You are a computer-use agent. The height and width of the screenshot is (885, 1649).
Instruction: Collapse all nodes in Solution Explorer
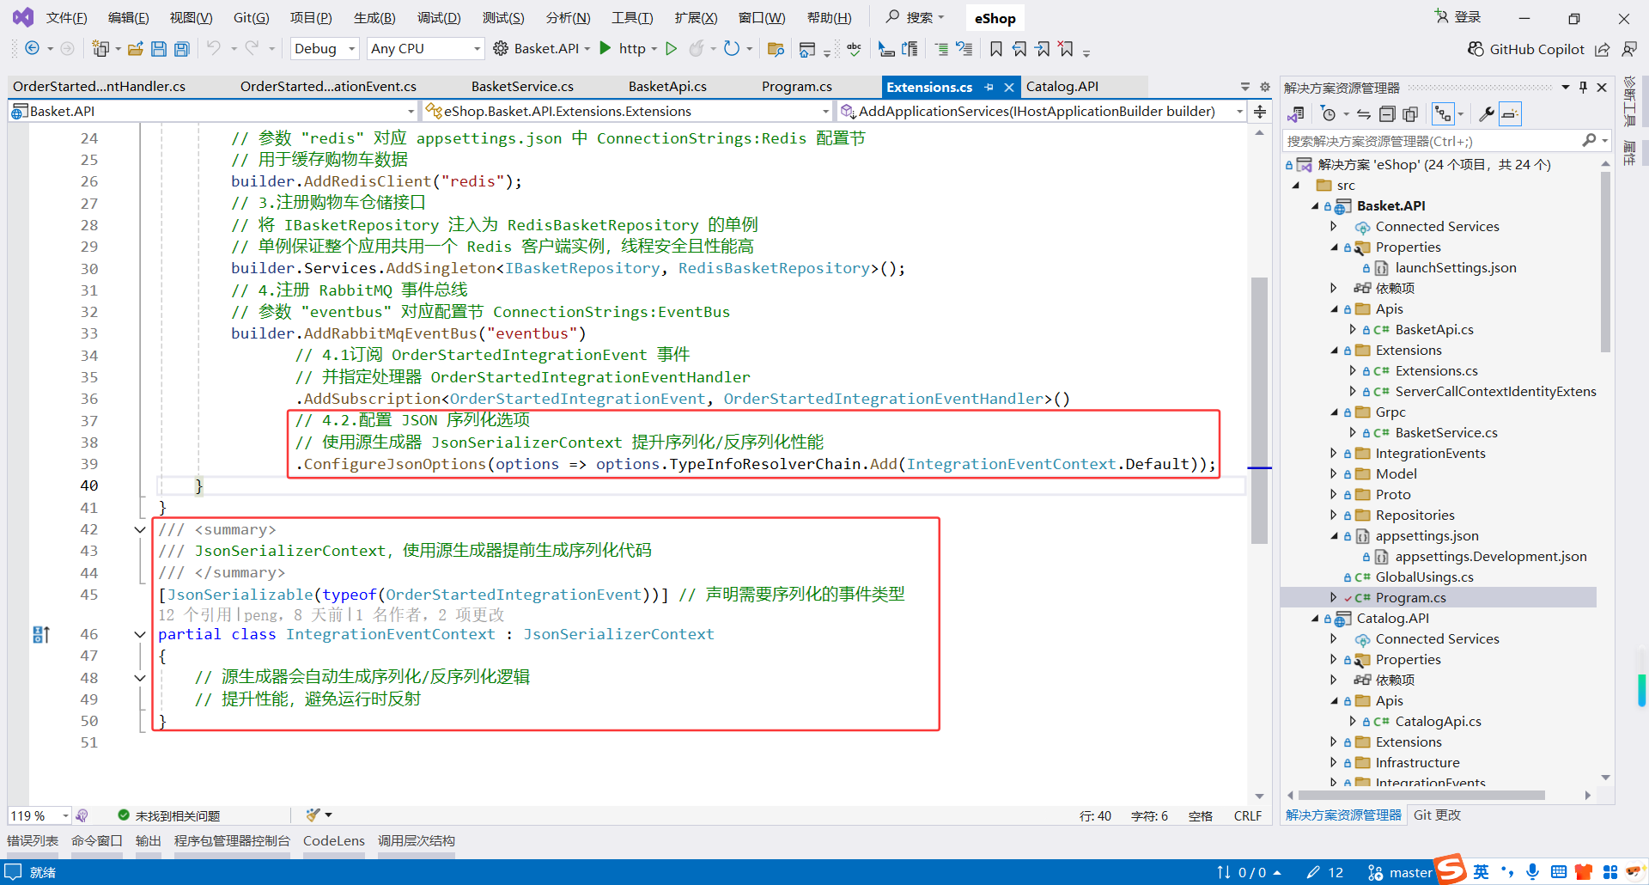(1387, 113)
